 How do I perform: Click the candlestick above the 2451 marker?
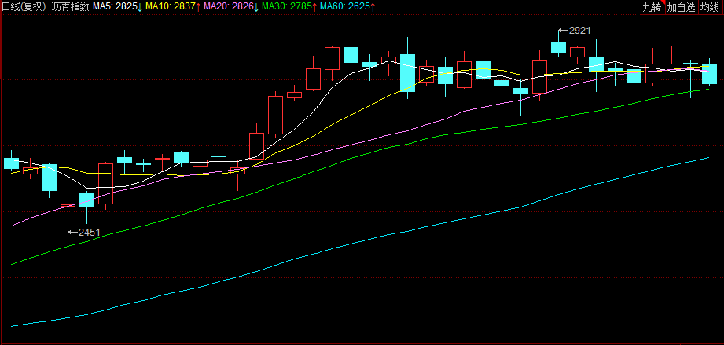tap(68, 206)
